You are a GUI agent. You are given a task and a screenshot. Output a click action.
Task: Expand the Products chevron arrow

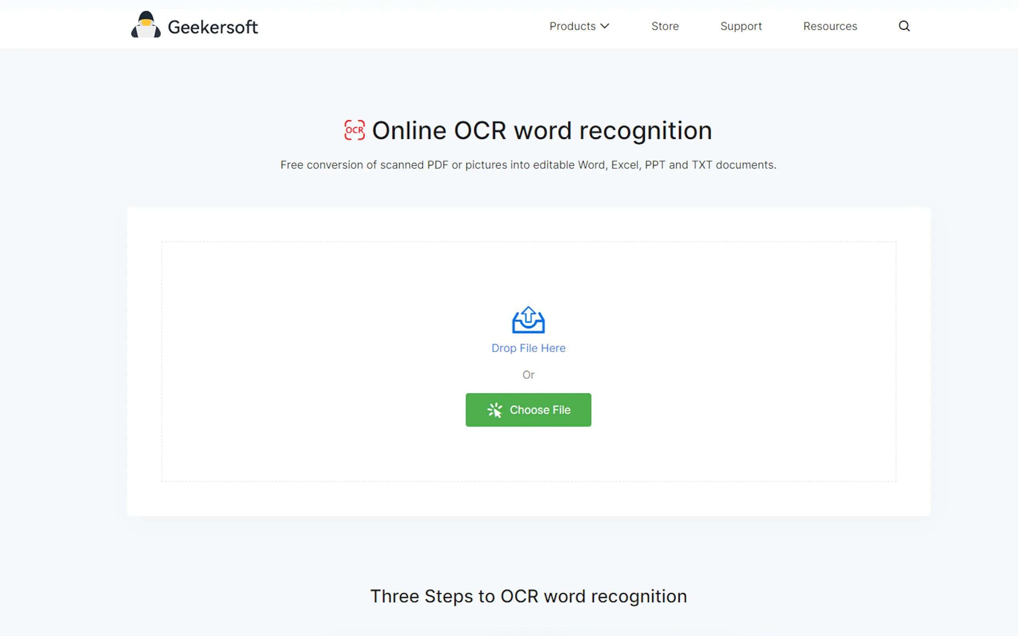pos(605,26)
